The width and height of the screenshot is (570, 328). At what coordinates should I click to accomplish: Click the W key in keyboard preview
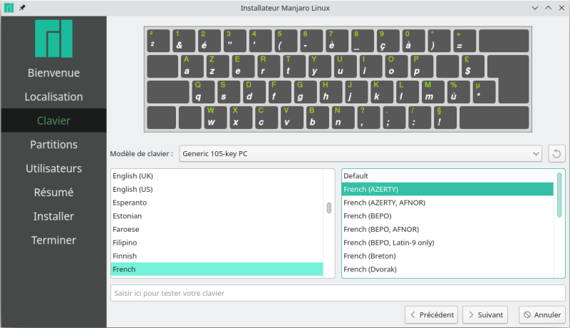(x=217, y=118)
